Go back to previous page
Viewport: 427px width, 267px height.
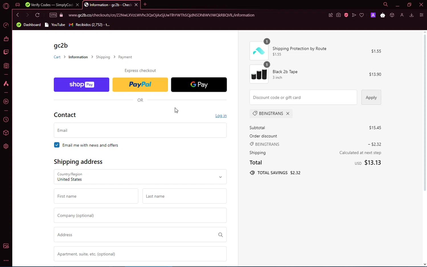pos(18,15)
